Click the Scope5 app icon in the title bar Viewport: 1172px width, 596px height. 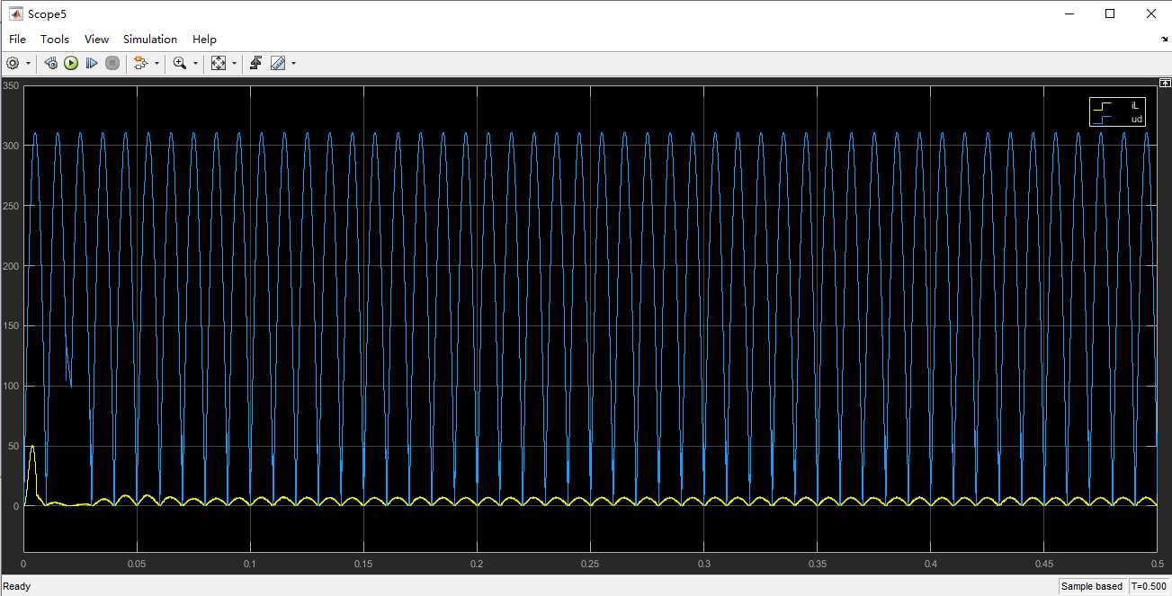click(x=15, y=13)
